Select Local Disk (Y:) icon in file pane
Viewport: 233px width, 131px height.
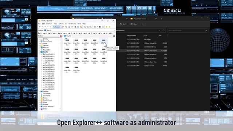click(67, 70)
